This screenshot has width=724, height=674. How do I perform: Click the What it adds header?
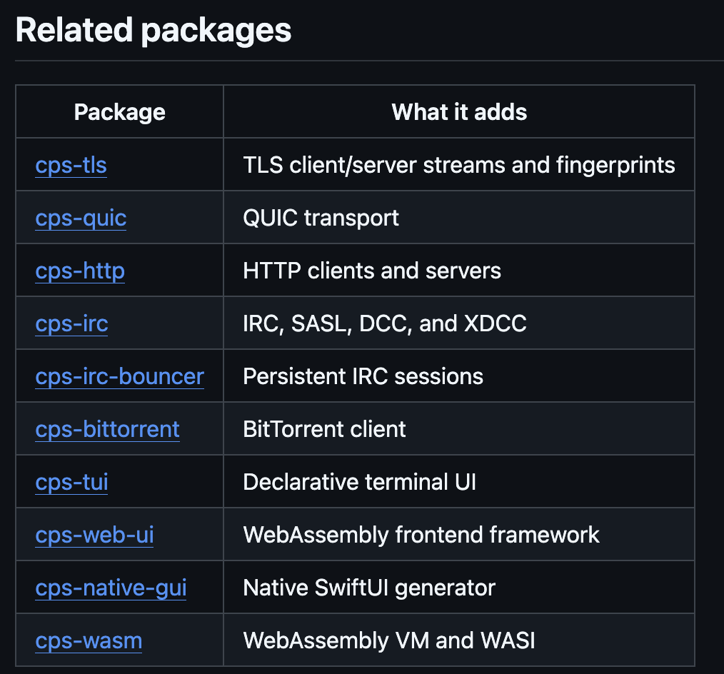pyautogui.click(x=459, y=111)
